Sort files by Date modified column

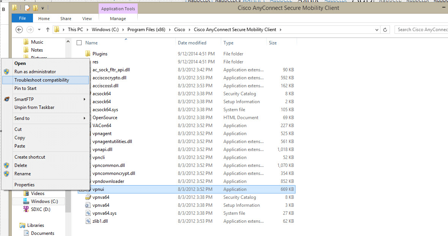192,43
